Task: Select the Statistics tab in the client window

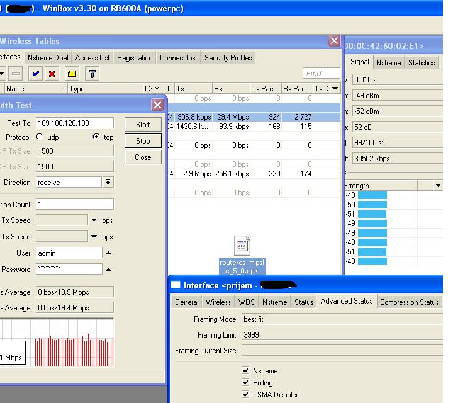Action: (422, 63)
